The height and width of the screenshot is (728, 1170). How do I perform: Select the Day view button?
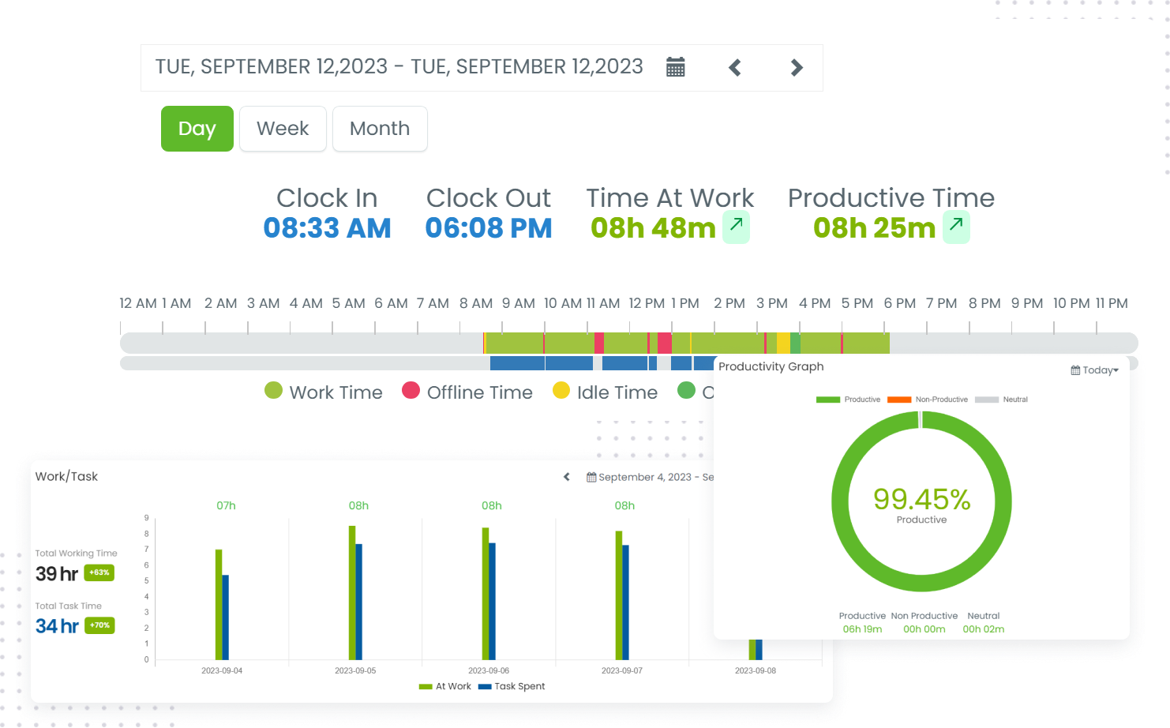(197, 128)
